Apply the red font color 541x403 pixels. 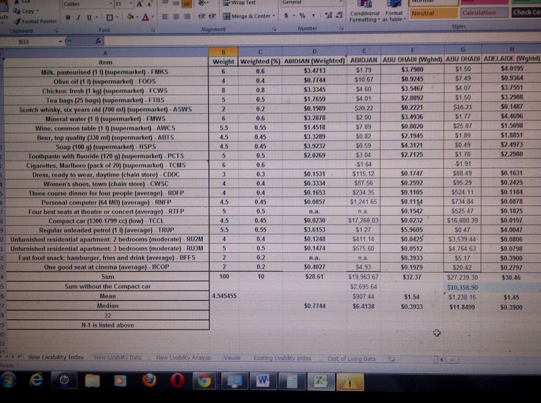point(145,16)
